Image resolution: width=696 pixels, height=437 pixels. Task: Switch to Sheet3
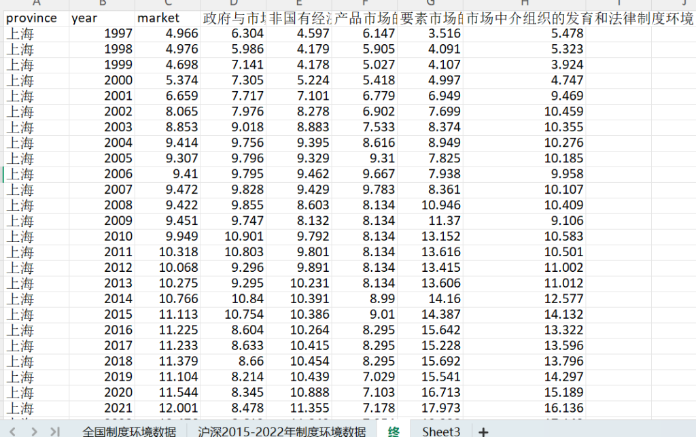(441, 431)
